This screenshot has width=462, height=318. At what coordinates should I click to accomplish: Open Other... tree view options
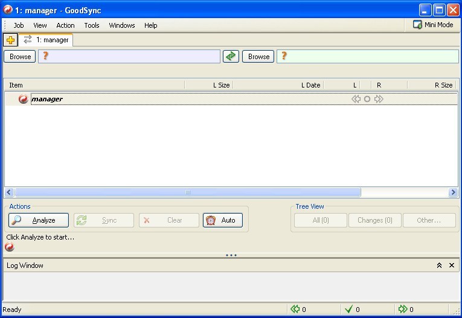(429, 220)
